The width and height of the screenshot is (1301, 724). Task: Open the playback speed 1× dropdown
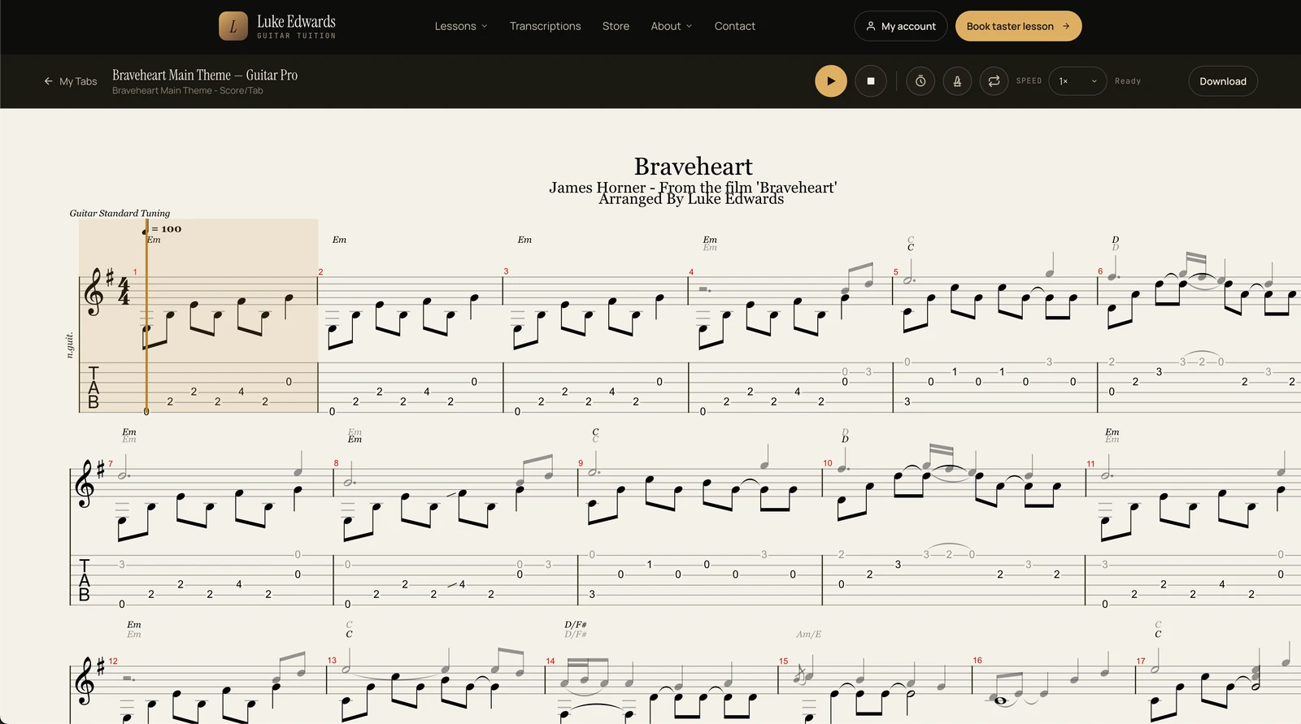1077,81
